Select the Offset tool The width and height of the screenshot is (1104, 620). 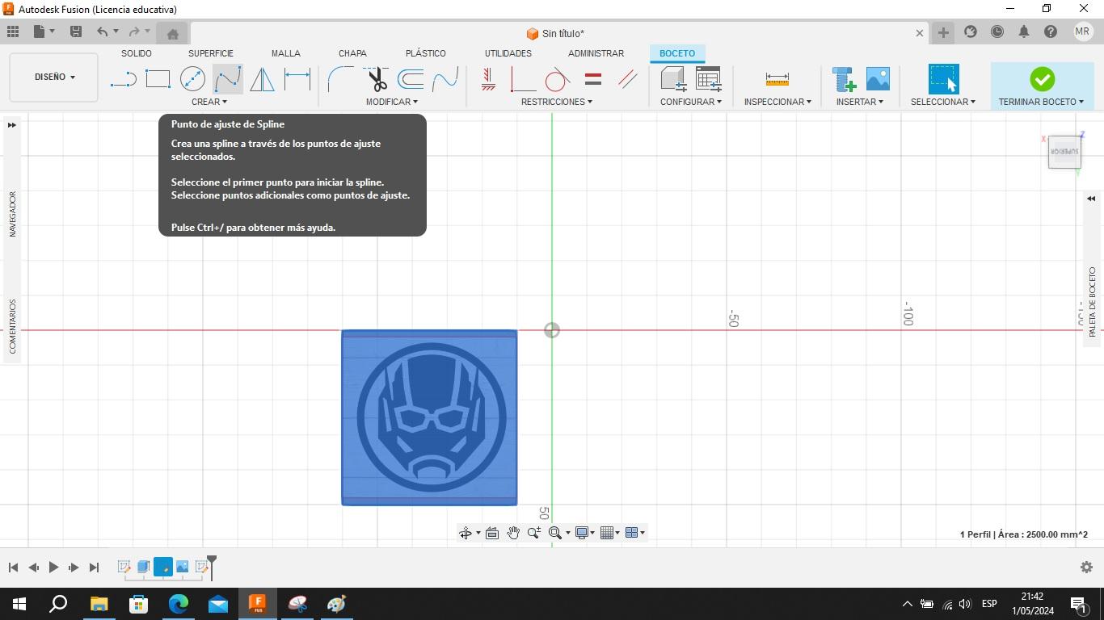click(x=411, y=79)
